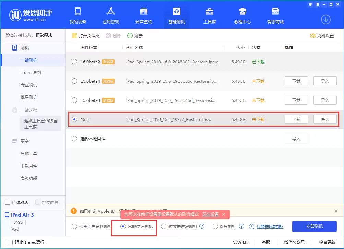Click the 64GB storage label
Viewport: 344px width, 249px height.
(x=18, y=222)
